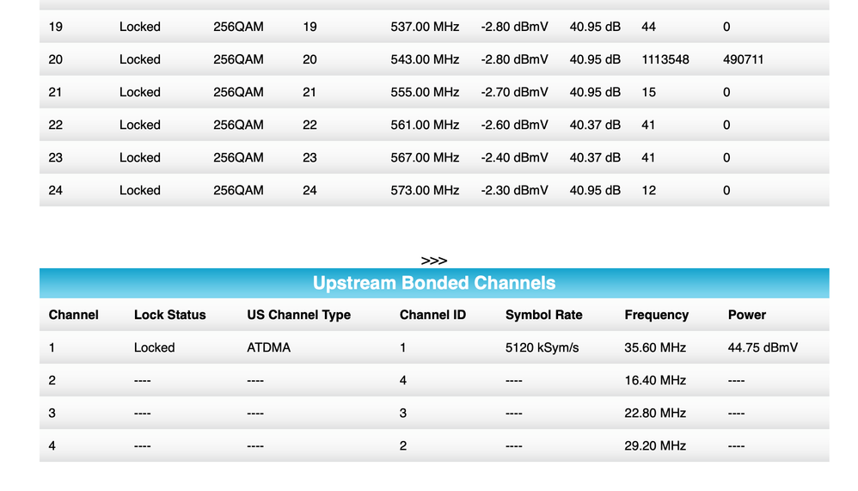Click the upstream Power column header
Screen dimensions: 858x491
[746, 315]
